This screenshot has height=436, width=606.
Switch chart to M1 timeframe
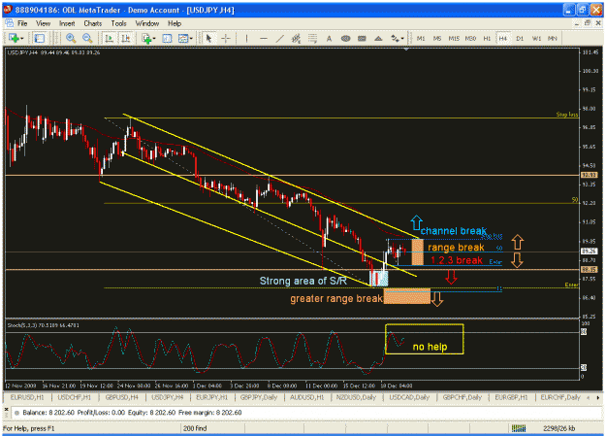(421, 38)
